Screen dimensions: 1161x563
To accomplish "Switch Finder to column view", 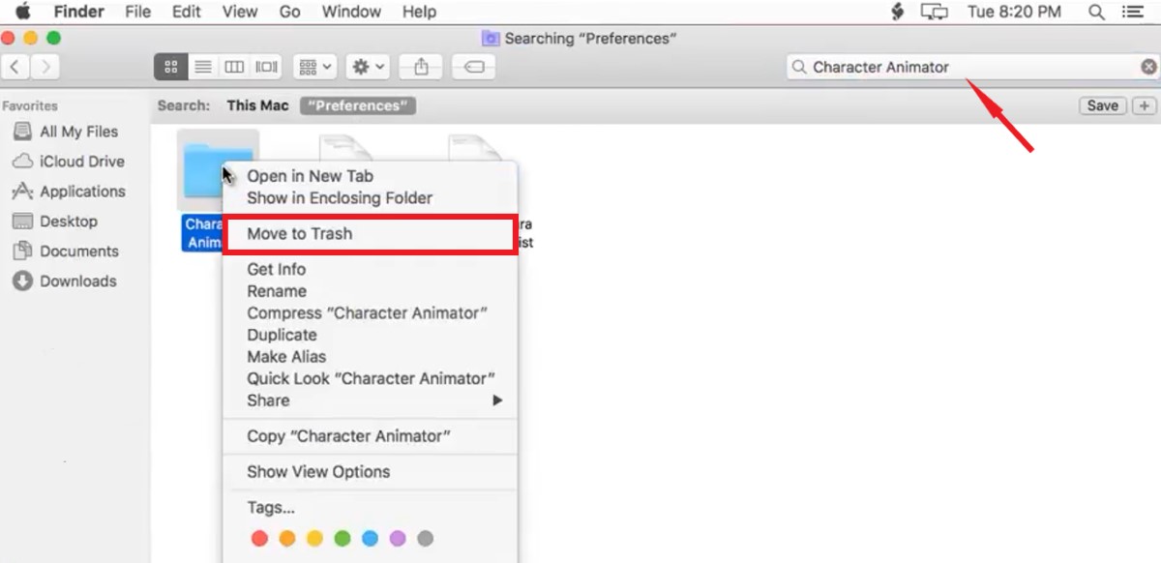I will 234,67.
